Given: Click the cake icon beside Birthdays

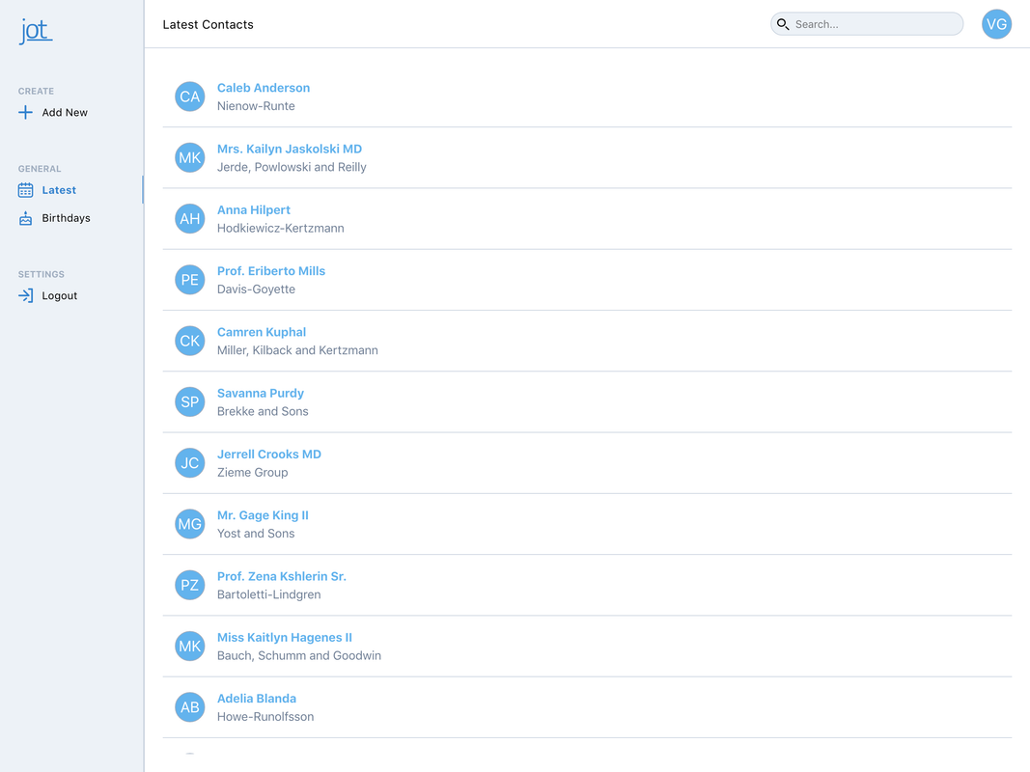Looking at the screenshot, I should 26,219.
